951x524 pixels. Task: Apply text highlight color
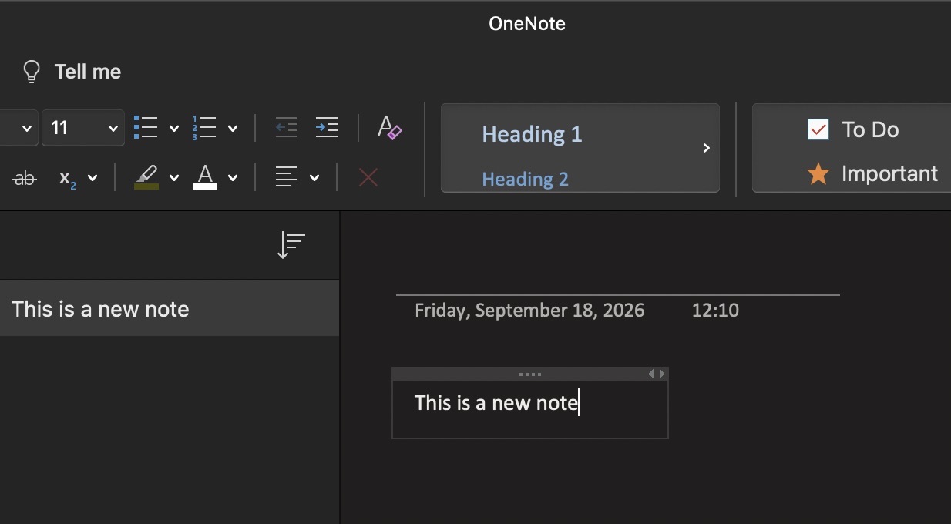pos(146,177)
